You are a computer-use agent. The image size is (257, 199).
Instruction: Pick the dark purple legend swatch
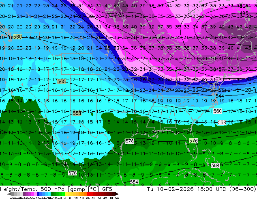(x=24, y=194)
